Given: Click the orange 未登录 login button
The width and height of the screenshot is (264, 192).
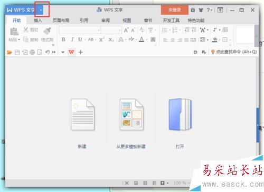Looking at the screenshot, I should [175, 10].
